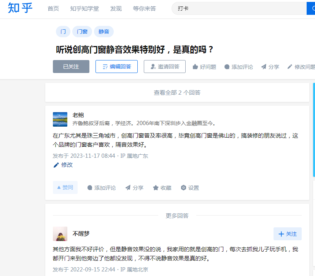Click 老鲍's answer text about 珠三角城市
315x276 pixels.
pos(175,140)
